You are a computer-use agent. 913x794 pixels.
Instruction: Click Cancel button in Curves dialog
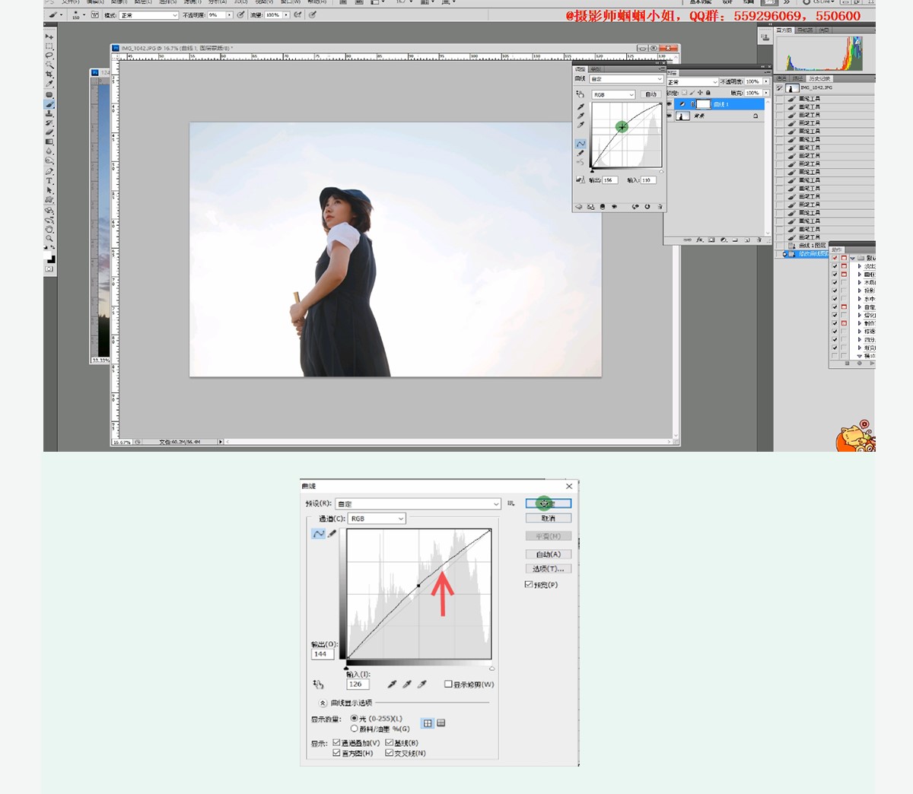(x=549, y=518)
